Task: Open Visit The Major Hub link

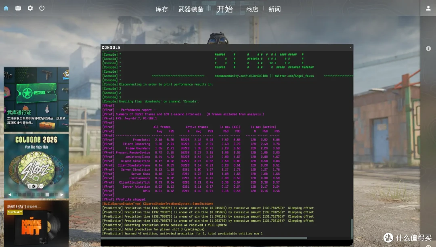Action: click(x=36, y=147)
